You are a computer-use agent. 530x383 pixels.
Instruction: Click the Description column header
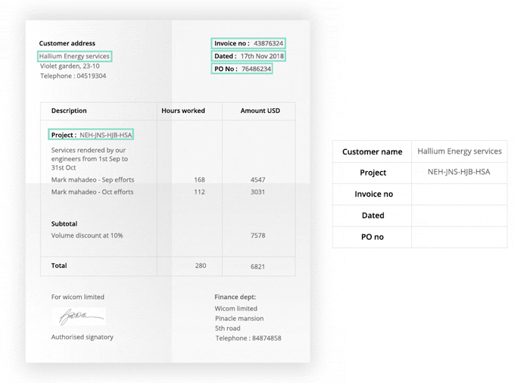[x=69, y=111]
